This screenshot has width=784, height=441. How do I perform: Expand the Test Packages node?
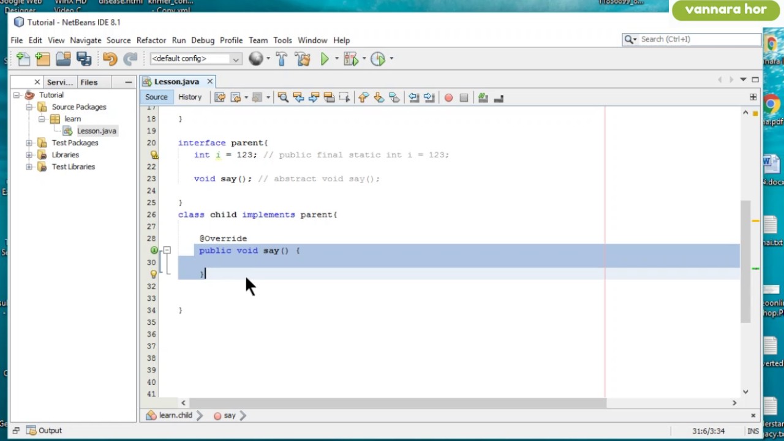29,143
